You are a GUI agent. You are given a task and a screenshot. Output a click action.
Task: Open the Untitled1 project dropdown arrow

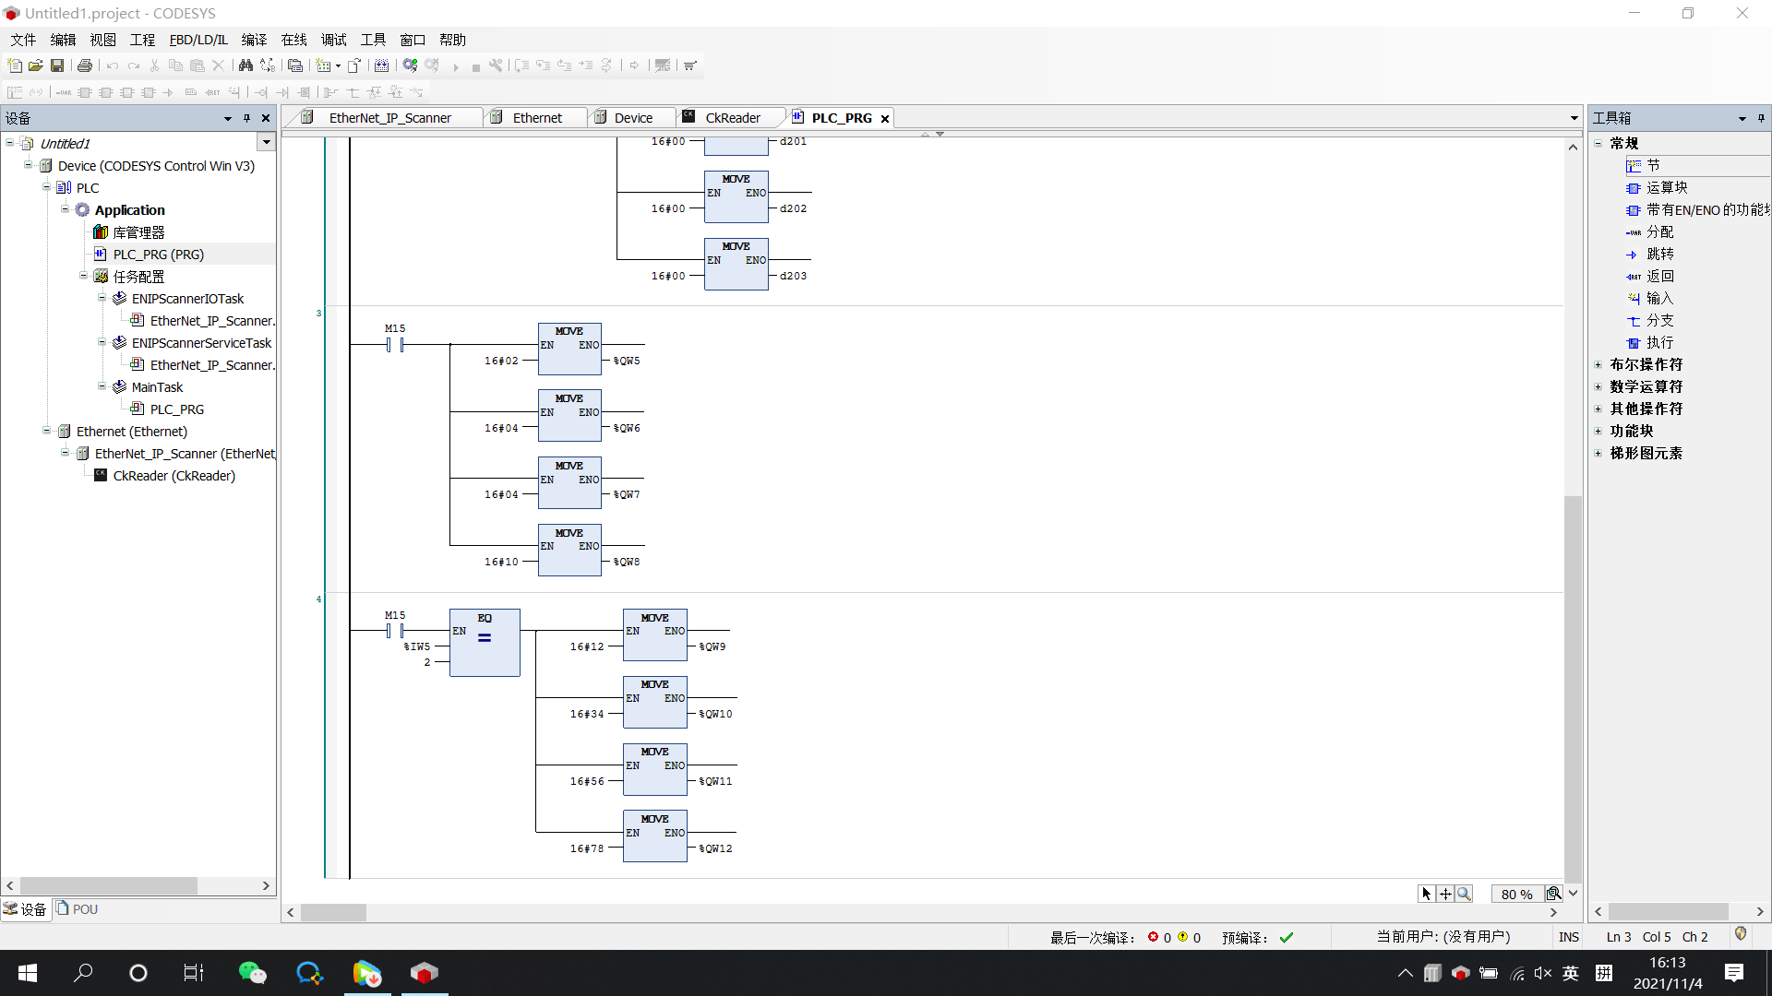point(267,142)
